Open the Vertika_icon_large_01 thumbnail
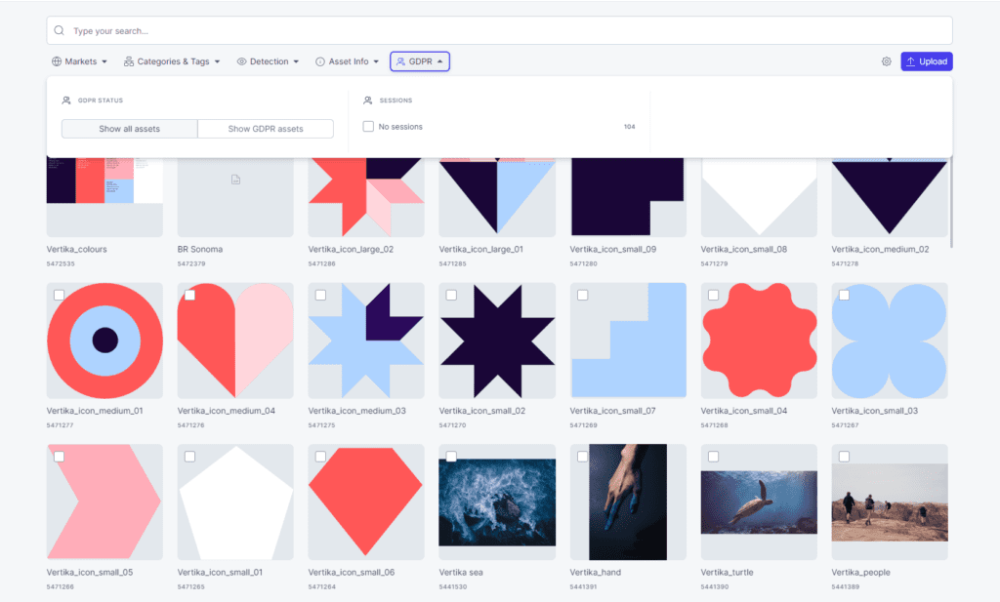This screenshot has height=602, width=1000. tap(497, 197)
